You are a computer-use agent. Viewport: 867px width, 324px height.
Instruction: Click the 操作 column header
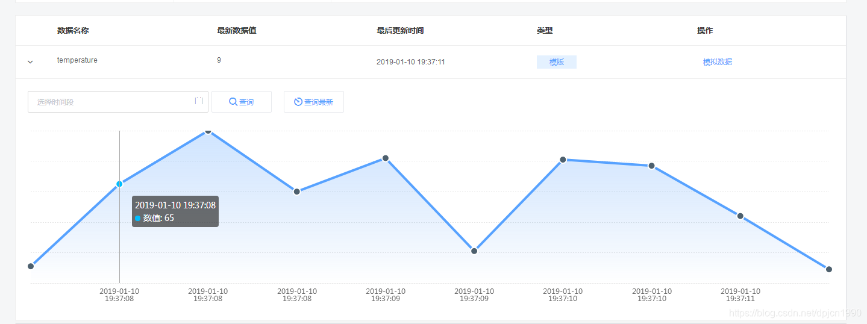(x=705, y=31)
